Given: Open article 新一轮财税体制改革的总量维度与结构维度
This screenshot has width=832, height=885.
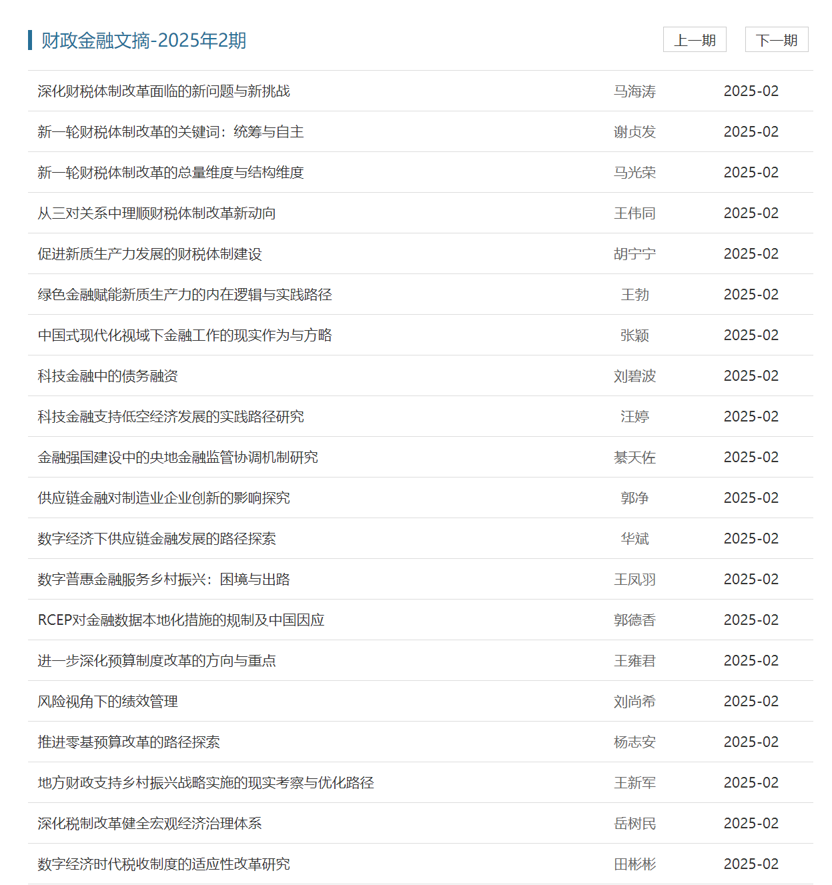Looking at the screenshot, I should click(170, 173).
